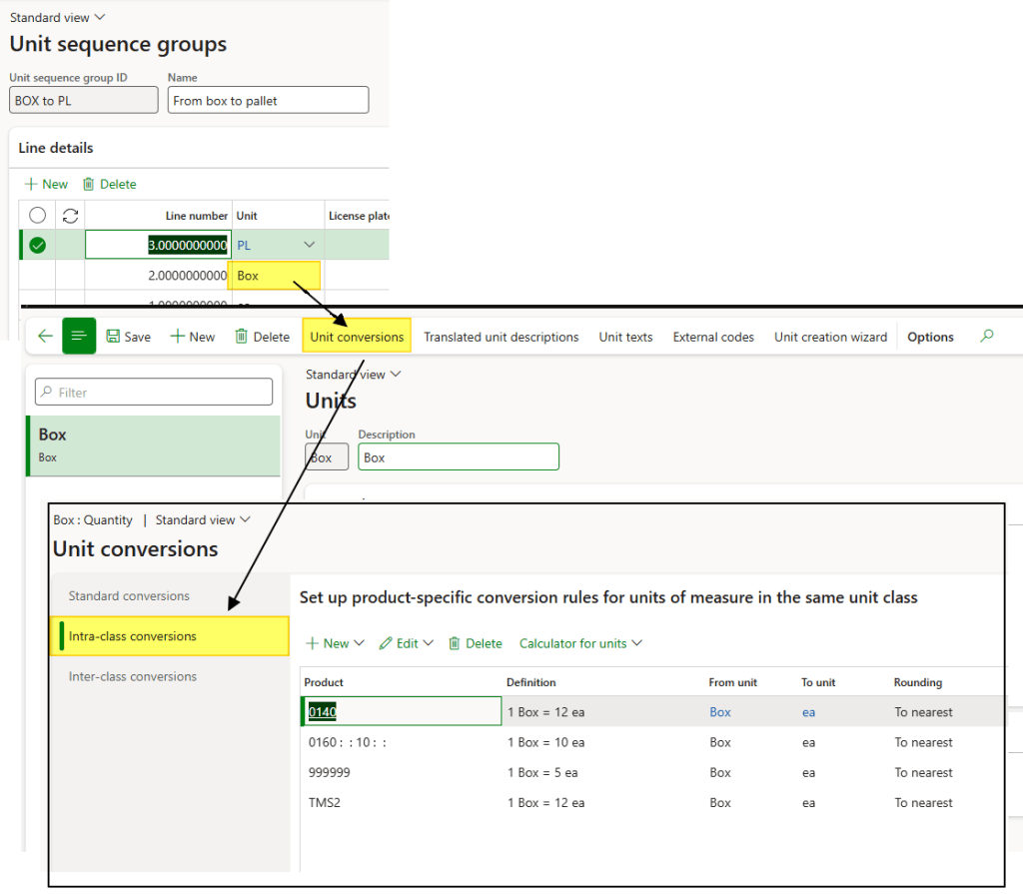
Task: Open the PL unit dropdown
Action: coord(309,245)
